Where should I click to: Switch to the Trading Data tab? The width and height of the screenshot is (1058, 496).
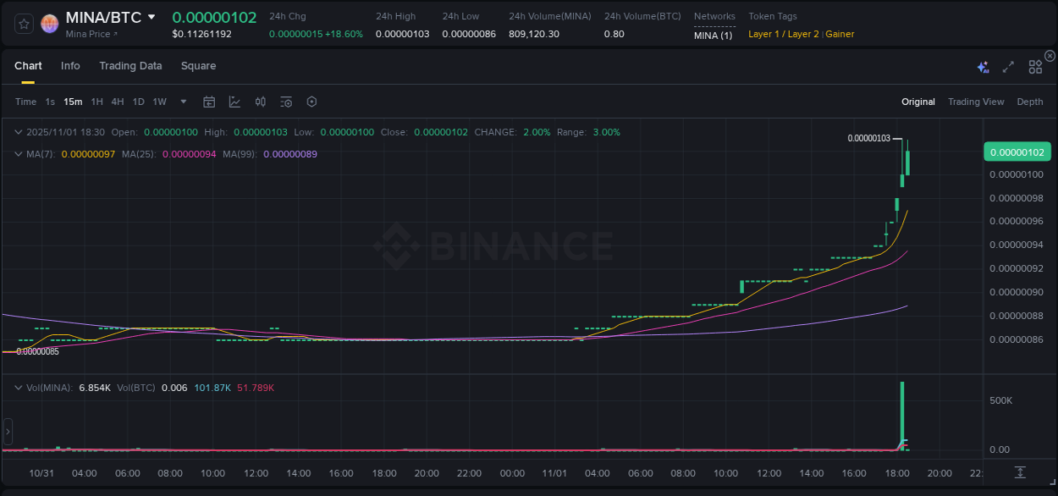(130, 65)
